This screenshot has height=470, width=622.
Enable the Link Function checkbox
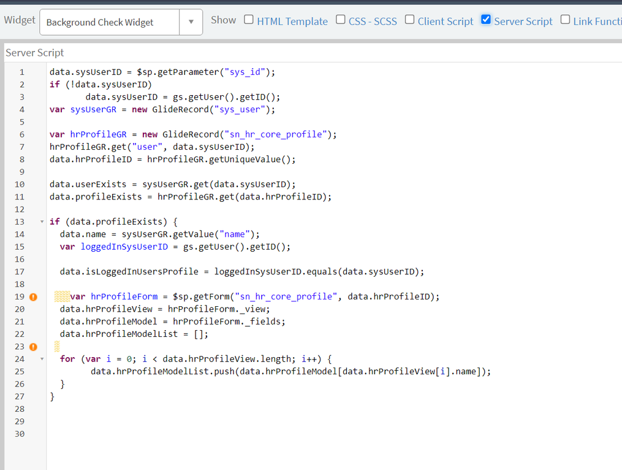click(x=565, y=20)
